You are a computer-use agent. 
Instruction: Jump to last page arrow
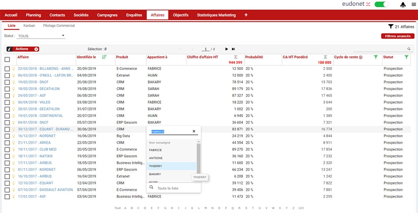[x=233, y=49]
